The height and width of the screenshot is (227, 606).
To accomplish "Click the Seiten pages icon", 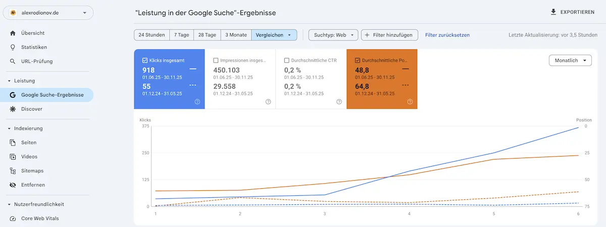I will (13, 142).
